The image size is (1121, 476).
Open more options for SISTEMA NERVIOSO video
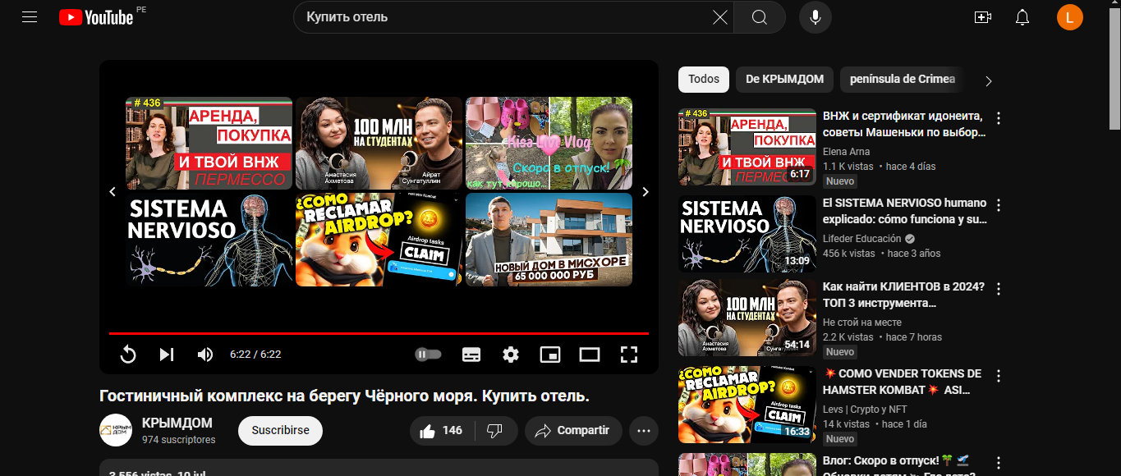click(999, 204)
